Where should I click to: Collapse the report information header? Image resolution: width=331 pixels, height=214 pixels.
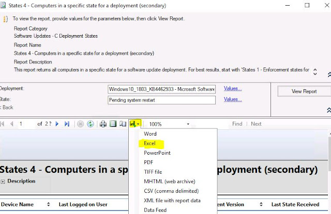(329, 74)
